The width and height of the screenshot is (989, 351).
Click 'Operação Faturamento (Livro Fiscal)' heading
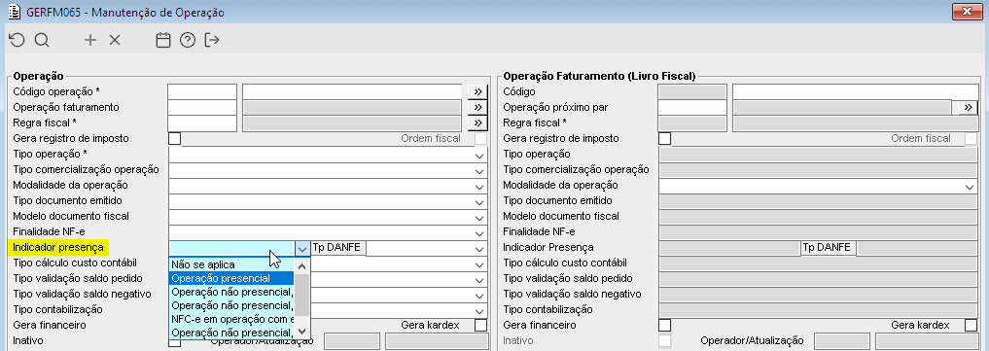click(599, 76)
